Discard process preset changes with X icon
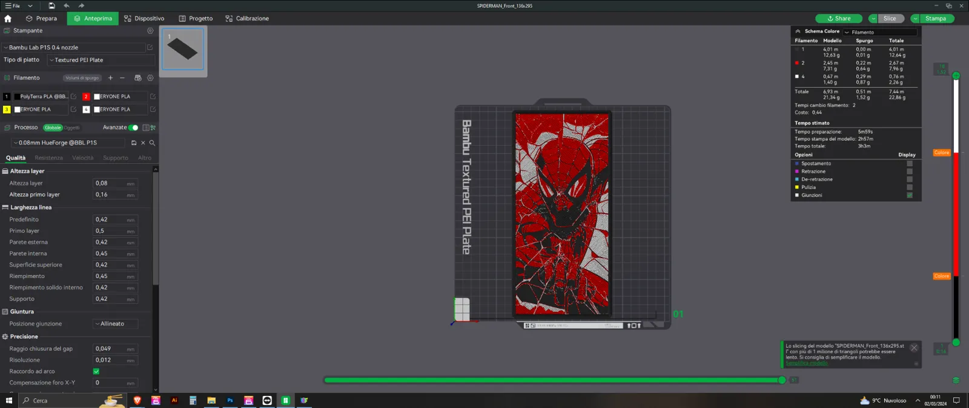Screen dimensions: 969x408 click(x=143, y=143)
